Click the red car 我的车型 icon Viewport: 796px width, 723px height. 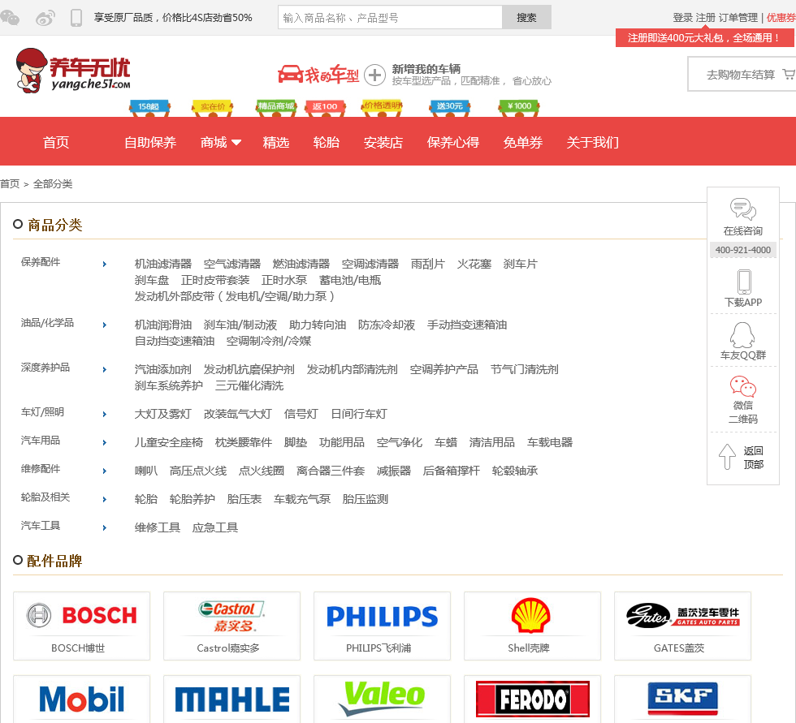[318, 75]
